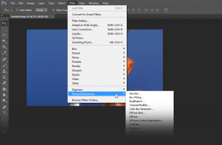
Task: Select the Pen tool
Action: pyautogui.click(x=4, y=107)
